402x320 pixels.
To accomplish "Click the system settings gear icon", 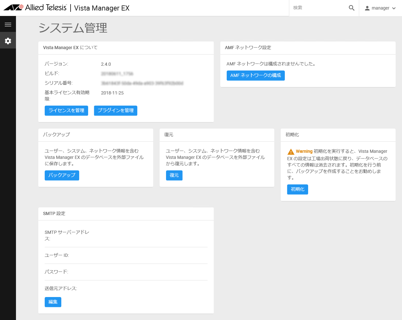I will (x=8, y=41).
